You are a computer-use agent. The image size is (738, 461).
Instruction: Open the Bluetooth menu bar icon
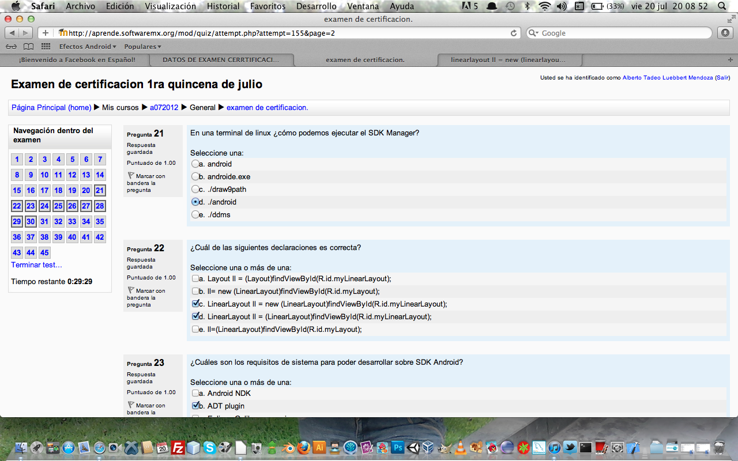coord(527,6)
